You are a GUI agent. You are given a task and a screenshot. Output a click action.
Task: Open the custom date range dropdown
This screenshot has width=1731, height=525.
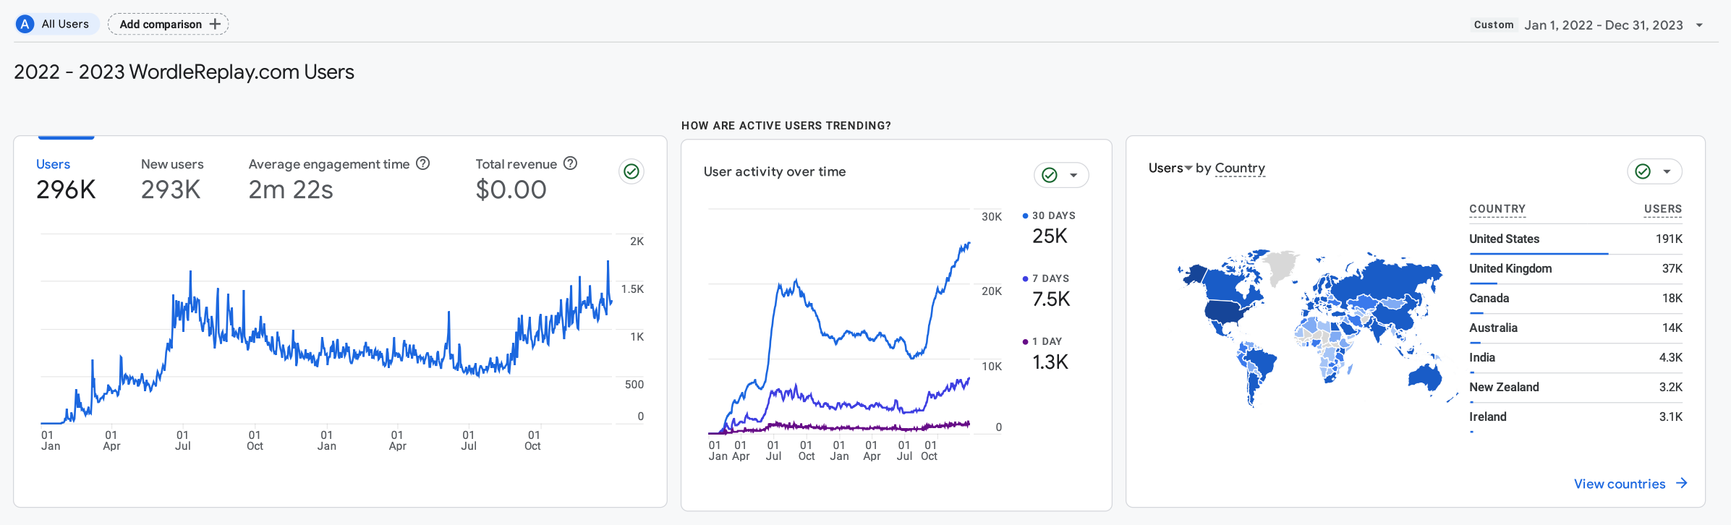point(1699,25)
